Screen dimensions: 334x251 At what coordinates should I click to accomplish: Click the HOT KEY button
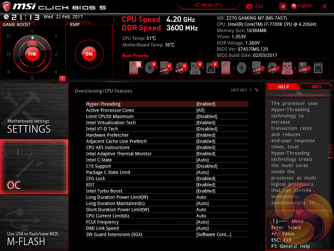click(239, 90)
